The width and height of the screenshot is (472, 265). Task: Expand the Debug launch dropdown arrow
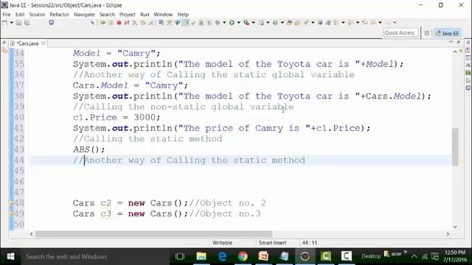coord(224,23)
